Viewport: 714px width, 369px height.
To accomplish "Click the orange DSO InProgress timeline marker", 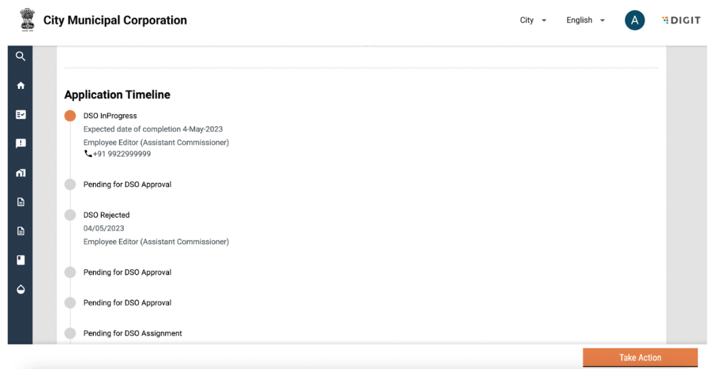I will point(70,116).
